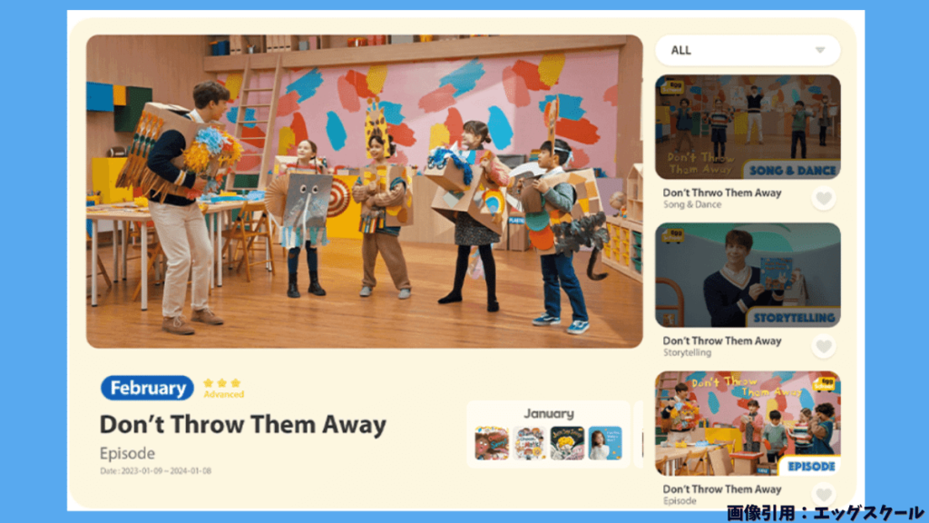Favorite the Storytelling video heart

[824, 346]
